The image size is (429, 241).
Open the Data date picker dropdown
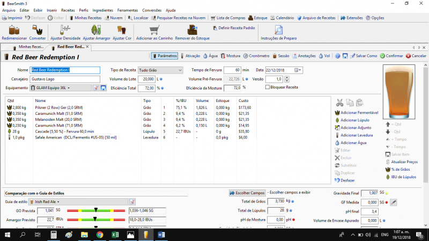pos(298,70)
